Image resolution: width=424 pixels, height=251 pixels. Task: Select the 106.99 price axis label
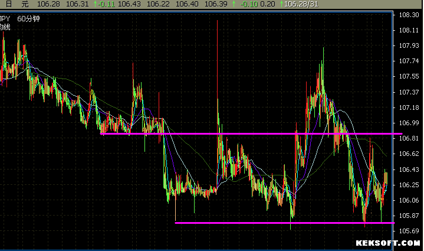pos(409,123)
